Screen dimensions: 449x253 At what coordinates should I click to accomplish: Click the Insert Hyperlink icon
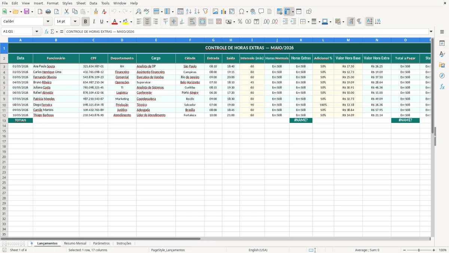[253, 12]
